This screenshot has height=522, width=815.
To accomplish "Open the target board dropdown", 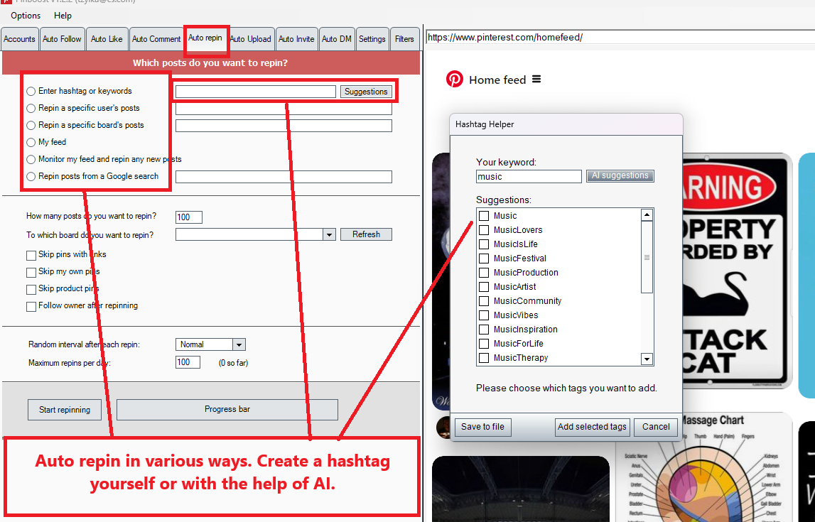I will 329,235.
